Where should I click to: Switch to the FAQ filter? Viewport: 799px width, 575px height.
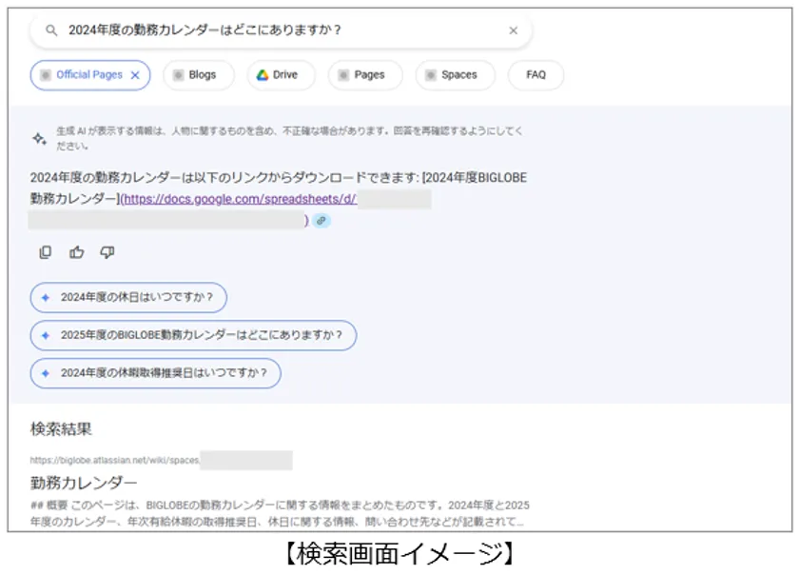tap(535, 74)
